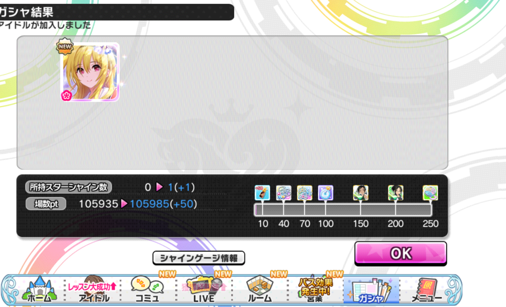The height and width of the screenshot is (307, 506).
Task: Select the 70-point reward icon
Action: (x=304, y=193)
